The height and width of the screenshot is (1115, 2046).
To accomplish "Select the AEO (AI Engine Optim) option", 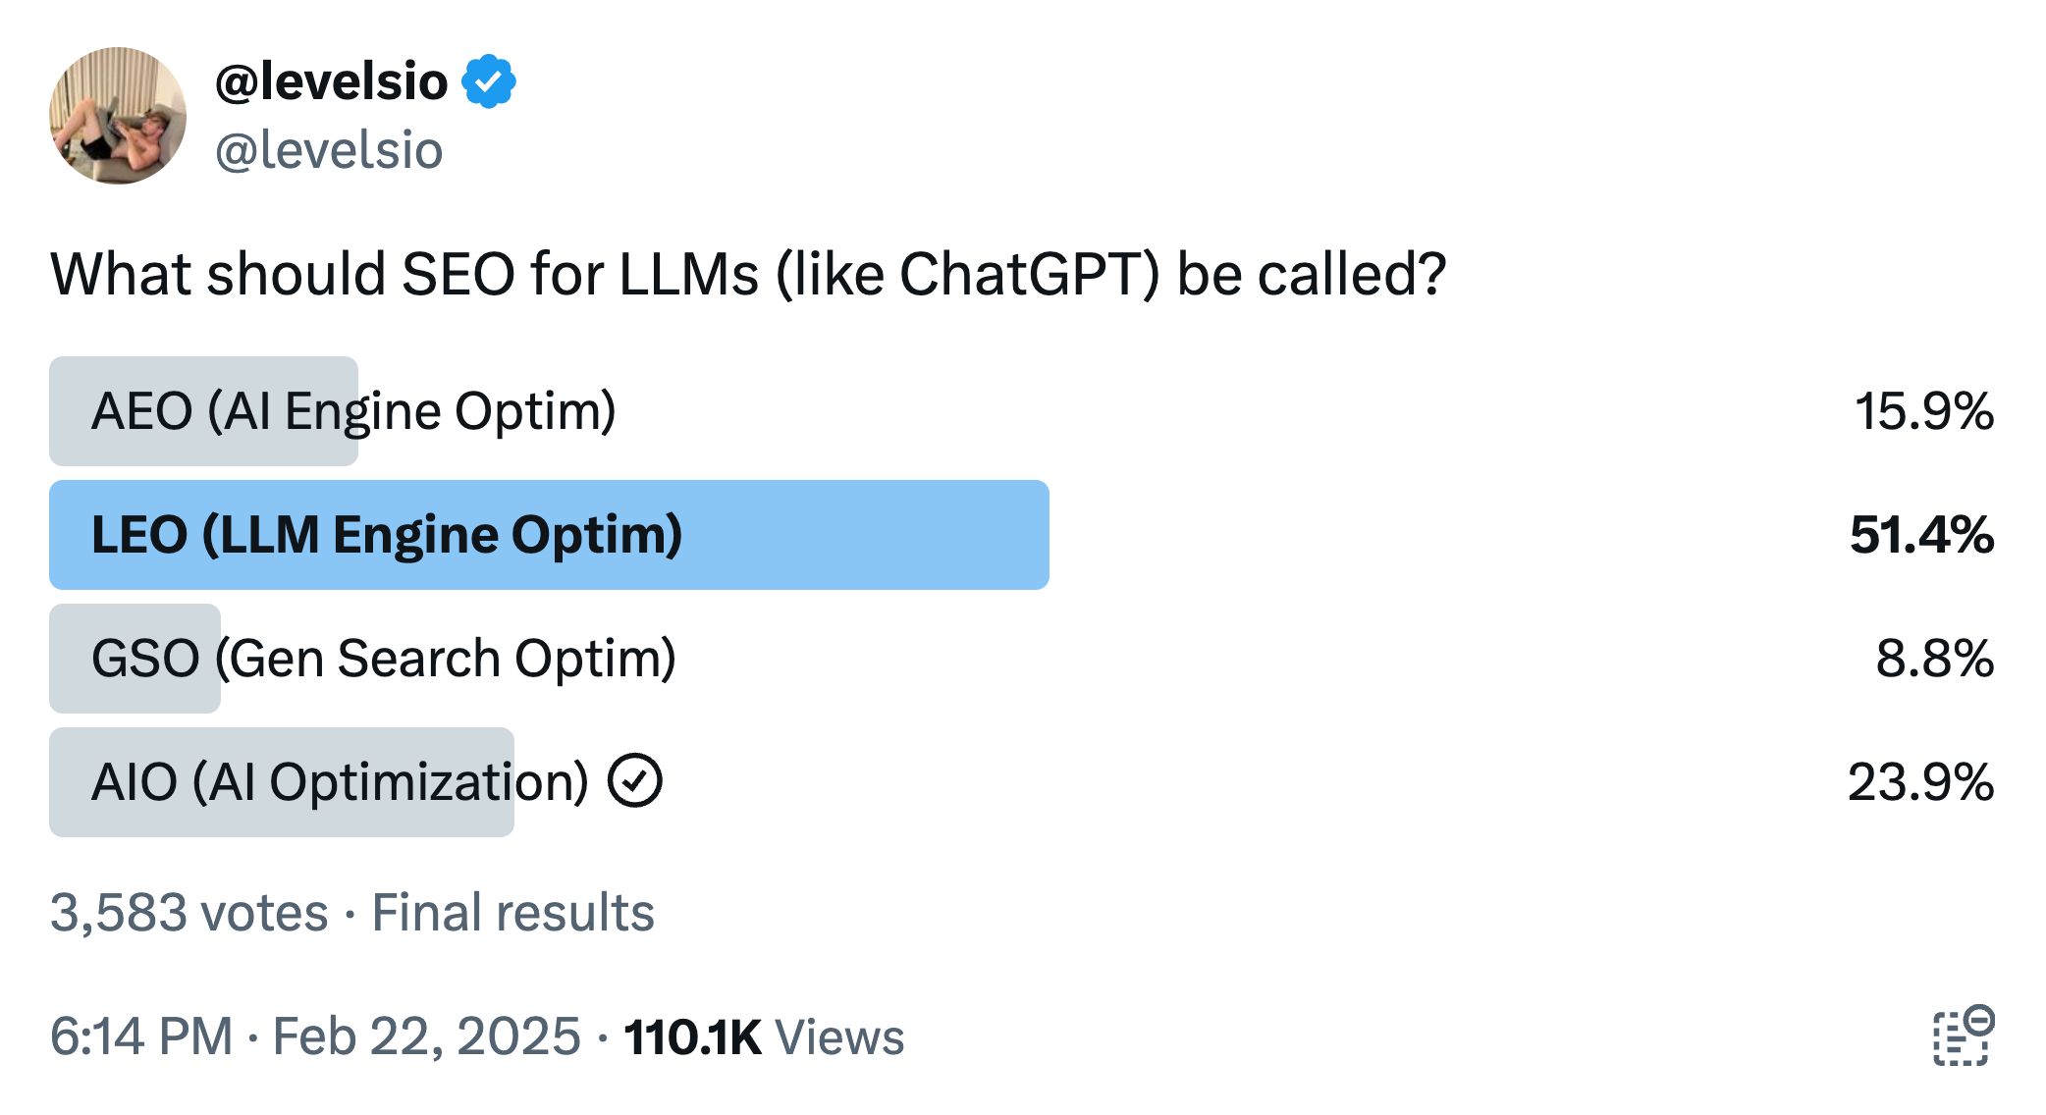I will pyautogui.click(x=353, y=411).
